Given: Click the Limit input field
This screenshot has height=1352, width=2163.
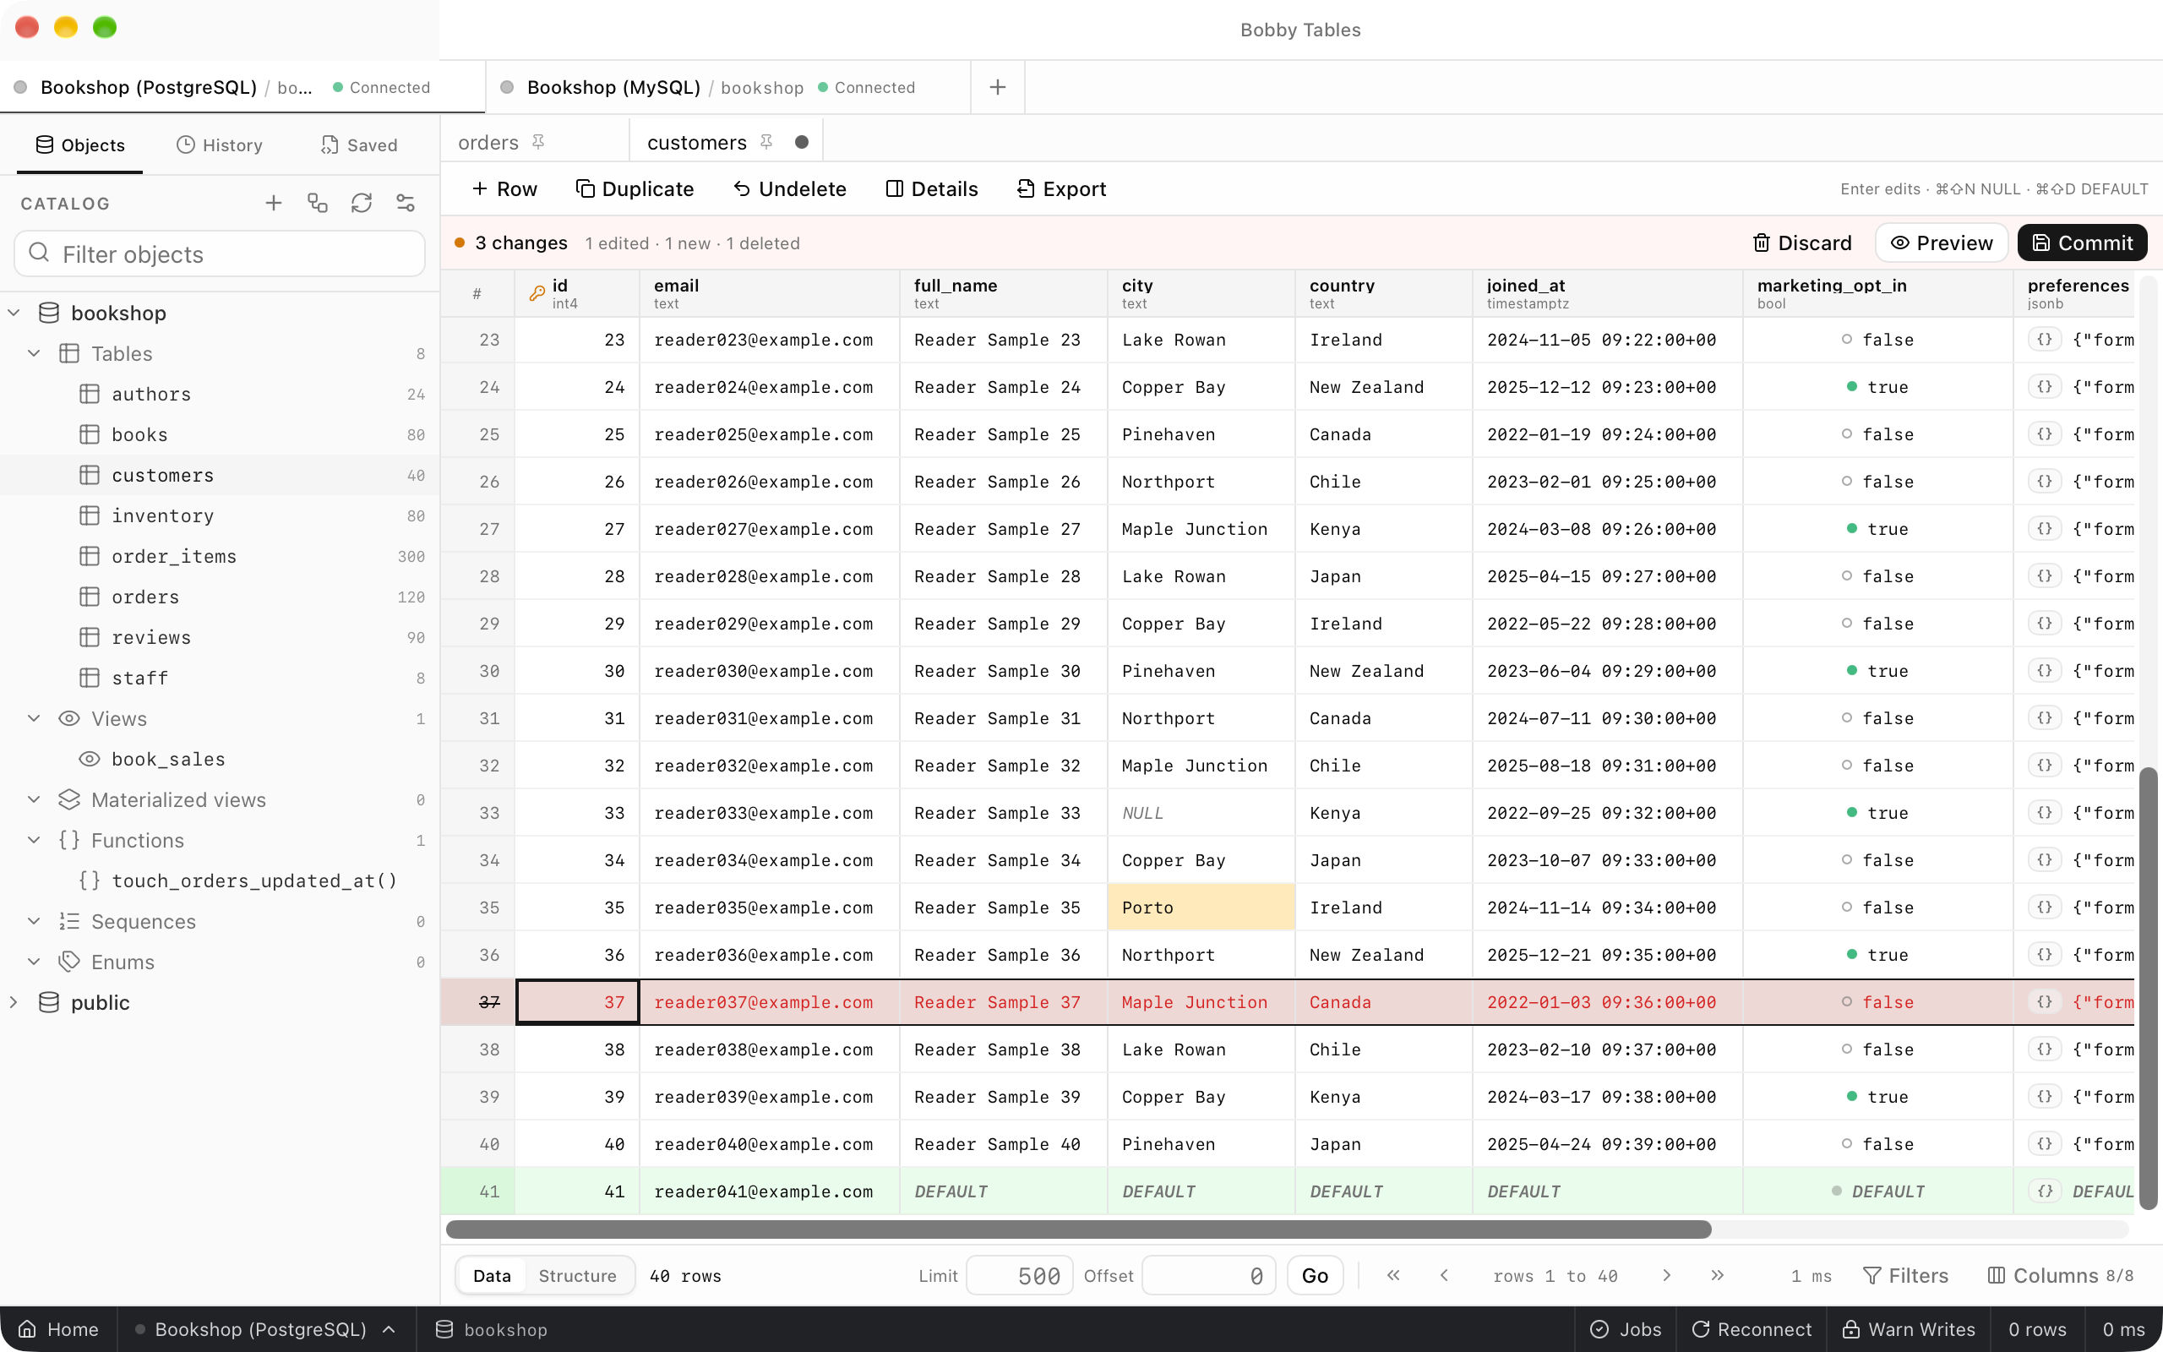Looking at the screenshot, I should tap(1019, 1275).
